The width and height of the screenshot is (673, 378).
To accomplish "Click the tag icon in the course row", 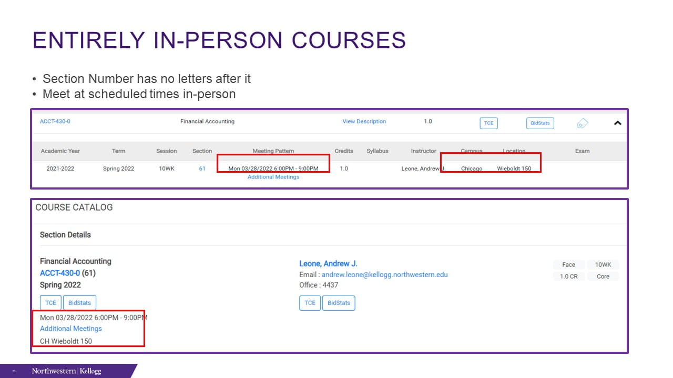I will [582, 123].
